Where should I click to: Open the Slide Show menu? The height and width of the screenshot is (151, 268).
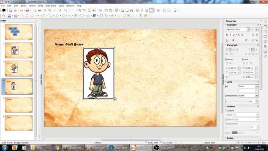51,6
